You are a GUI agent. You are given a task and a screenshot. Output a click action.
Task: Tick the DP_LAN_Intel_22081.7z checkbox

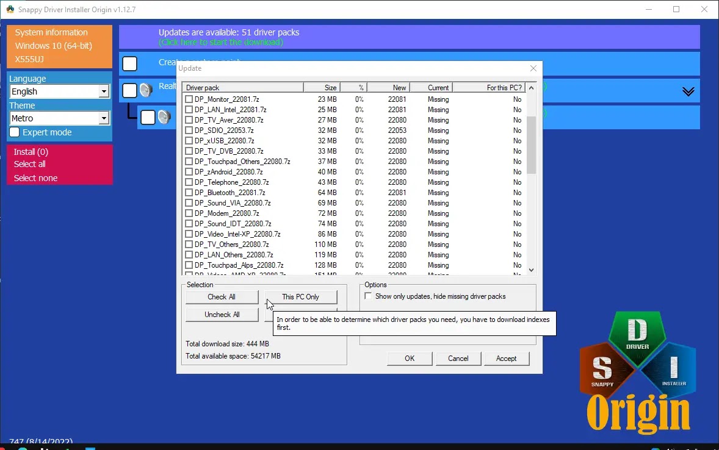[189, 110]
